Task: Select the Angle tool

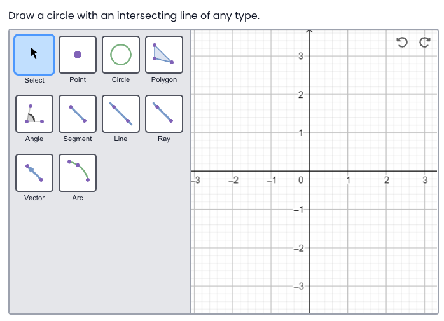Action: coord(34,114)
